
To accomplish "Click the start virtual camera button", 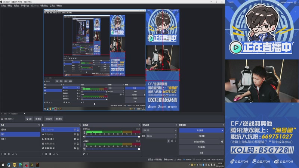I will click(x=200, y=141).
